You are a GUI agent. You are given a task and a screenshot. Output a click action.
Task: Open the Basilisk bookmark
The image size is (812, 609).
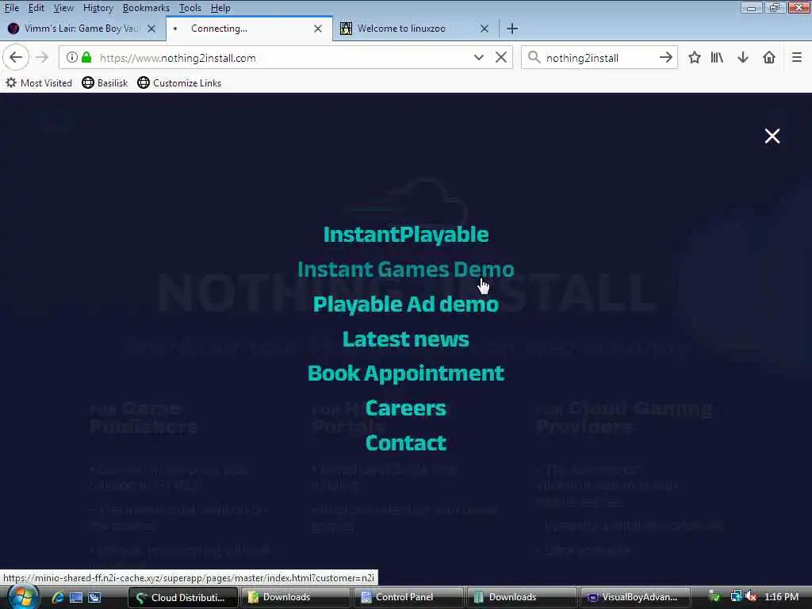(x=105, y=82)
